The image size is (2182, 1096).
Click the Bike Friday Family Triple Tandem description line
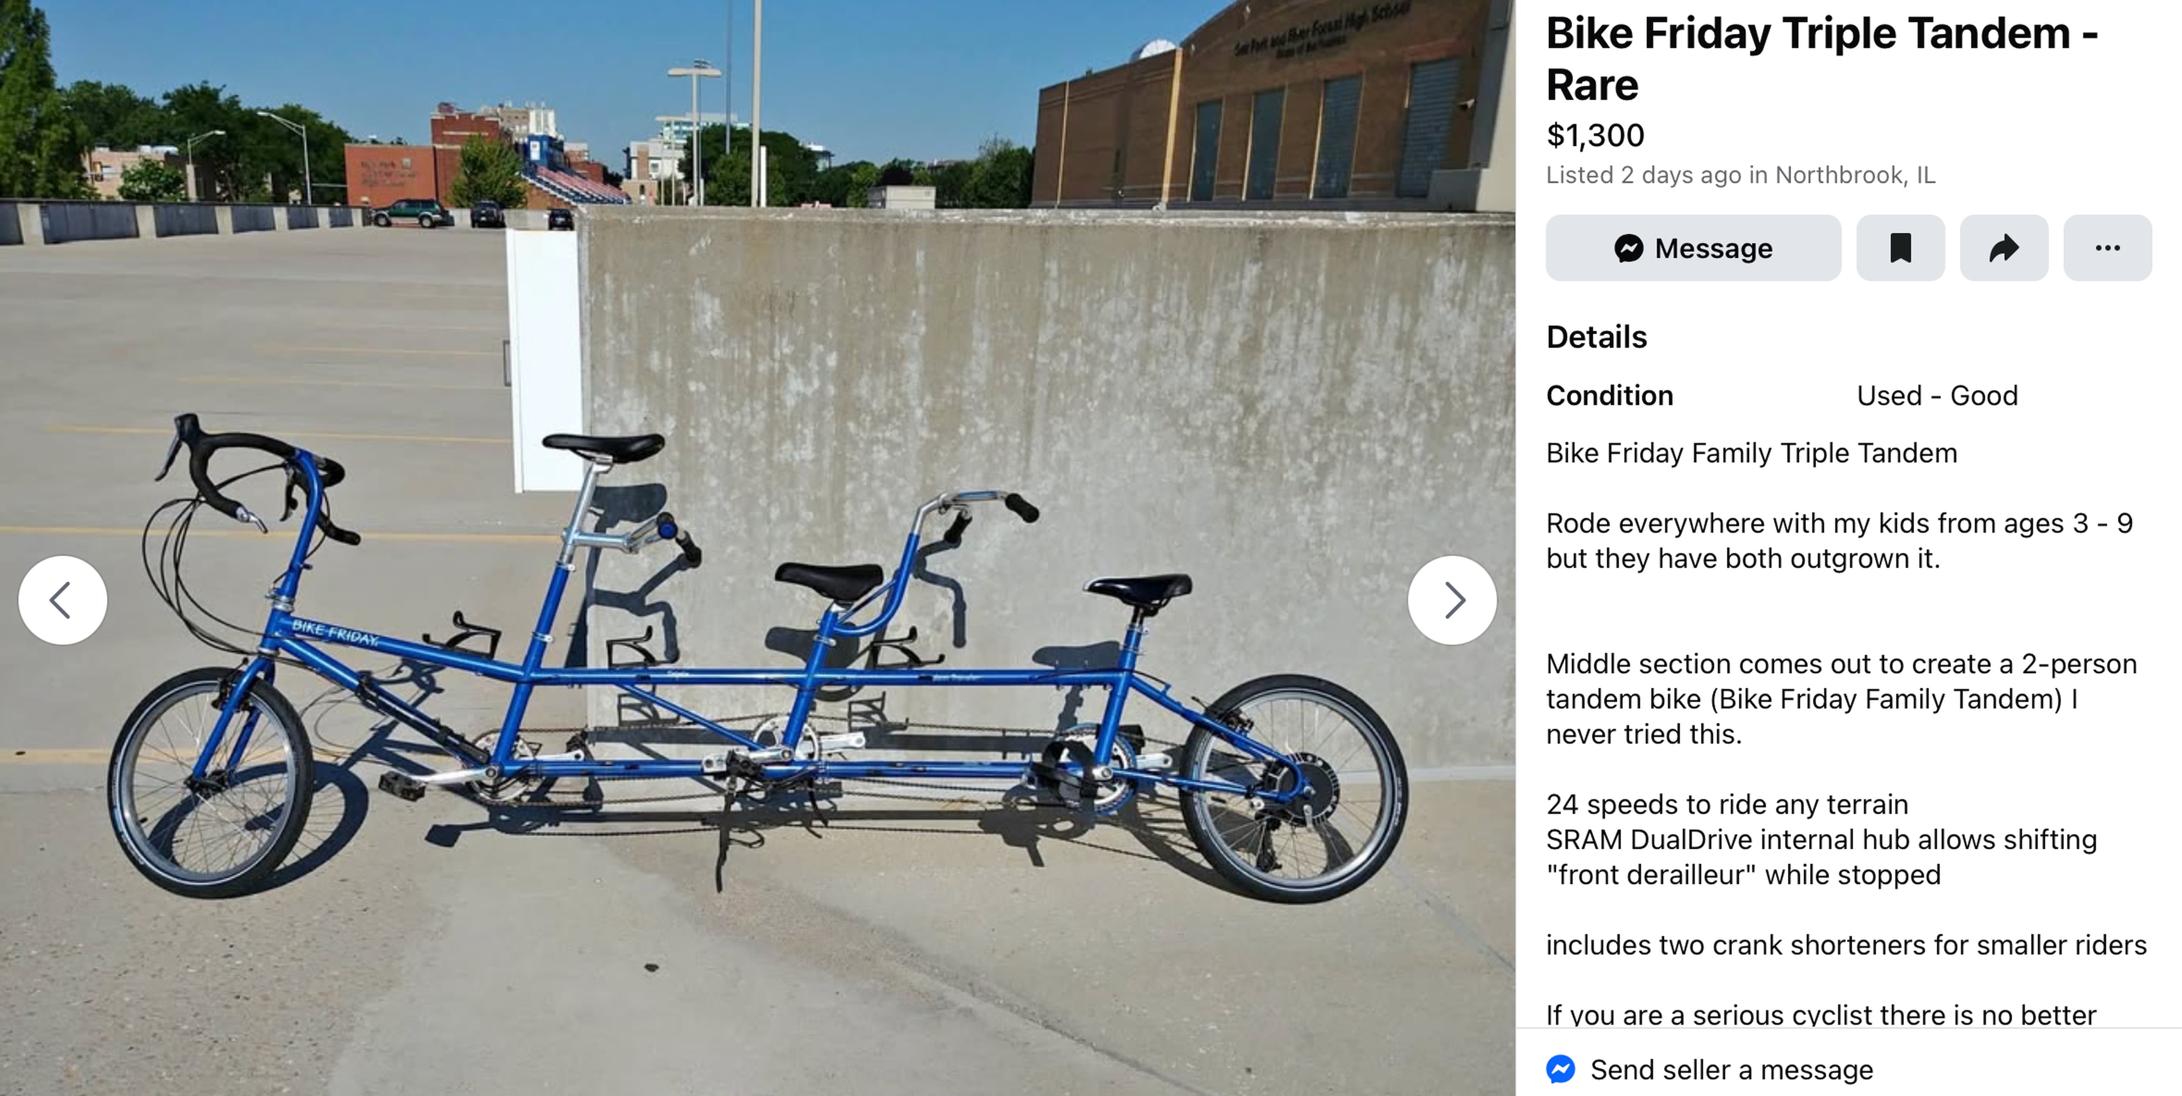click(x=1752, y=453)
